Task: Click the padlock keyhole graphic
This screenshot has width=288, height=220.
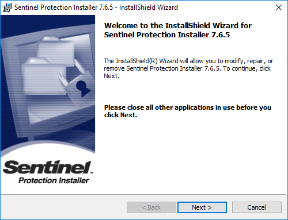Action: point(83,88)
